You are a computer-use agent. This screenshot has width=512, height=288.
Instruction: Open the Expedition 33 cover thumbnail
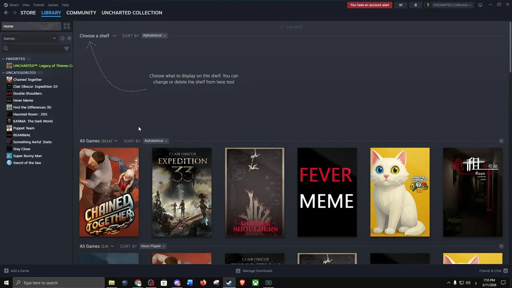click(x=182, y=192)
